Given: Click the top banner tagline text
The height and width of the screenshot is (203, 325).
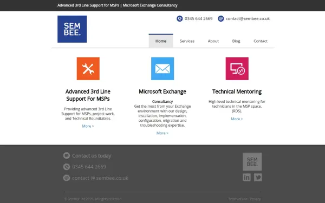Looking at the screenshot, I should click(x=118, y=5).
